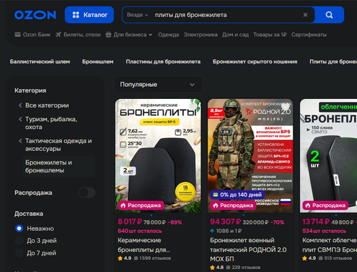Select the Бронешлем suggestion tag
The image size is (357, 272).
click(x=98, y=62)
